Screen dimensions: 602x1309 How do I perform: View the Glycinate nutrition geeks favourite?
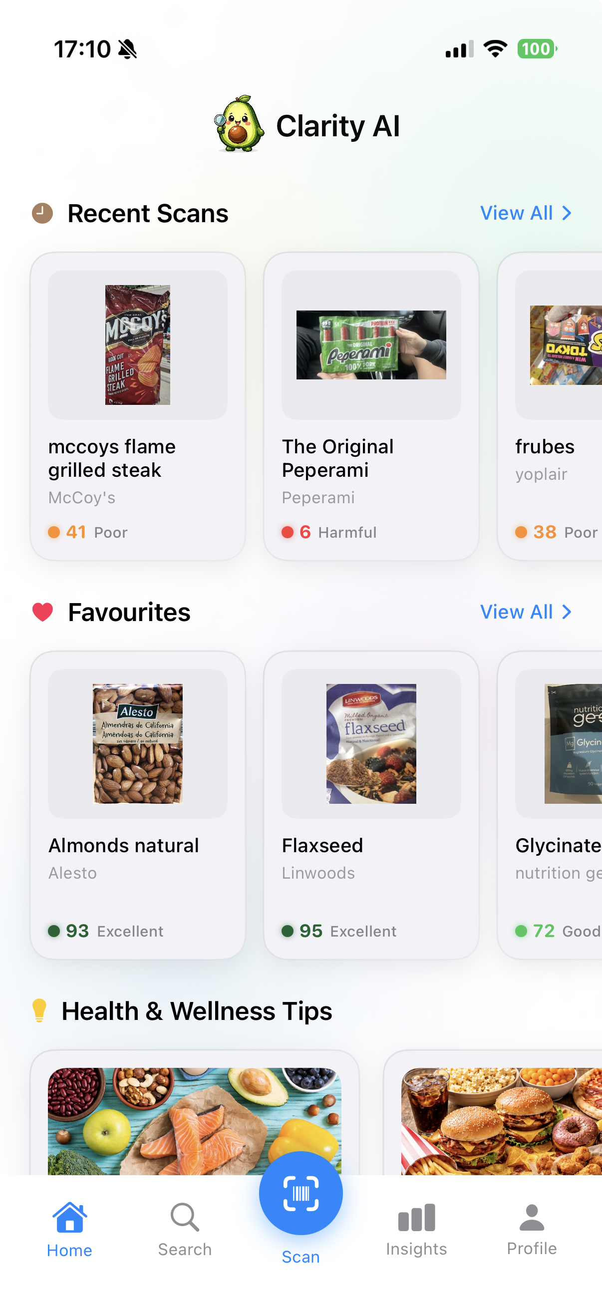554,805
